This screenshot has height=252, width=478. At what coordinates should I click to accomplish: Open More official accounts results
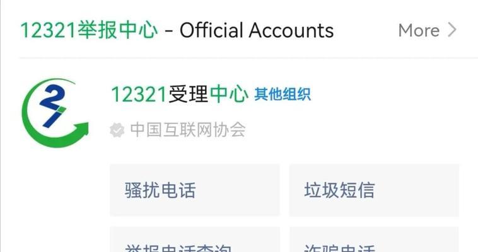428,30
